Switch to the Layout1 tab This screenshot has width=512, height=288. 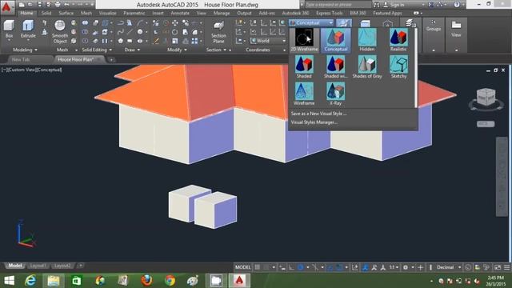coord(38,266)
